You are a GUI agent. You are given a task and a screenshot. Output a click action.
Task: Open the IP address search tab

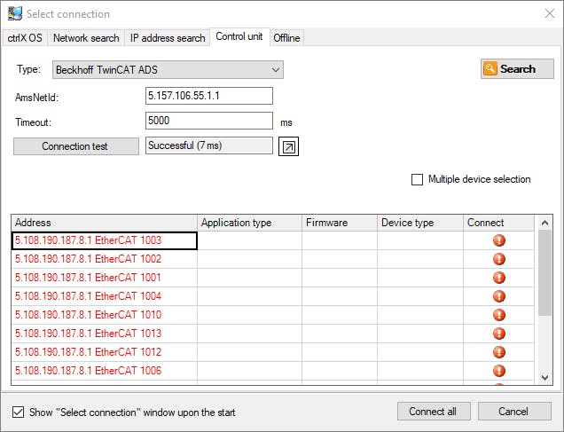point(168,37)
